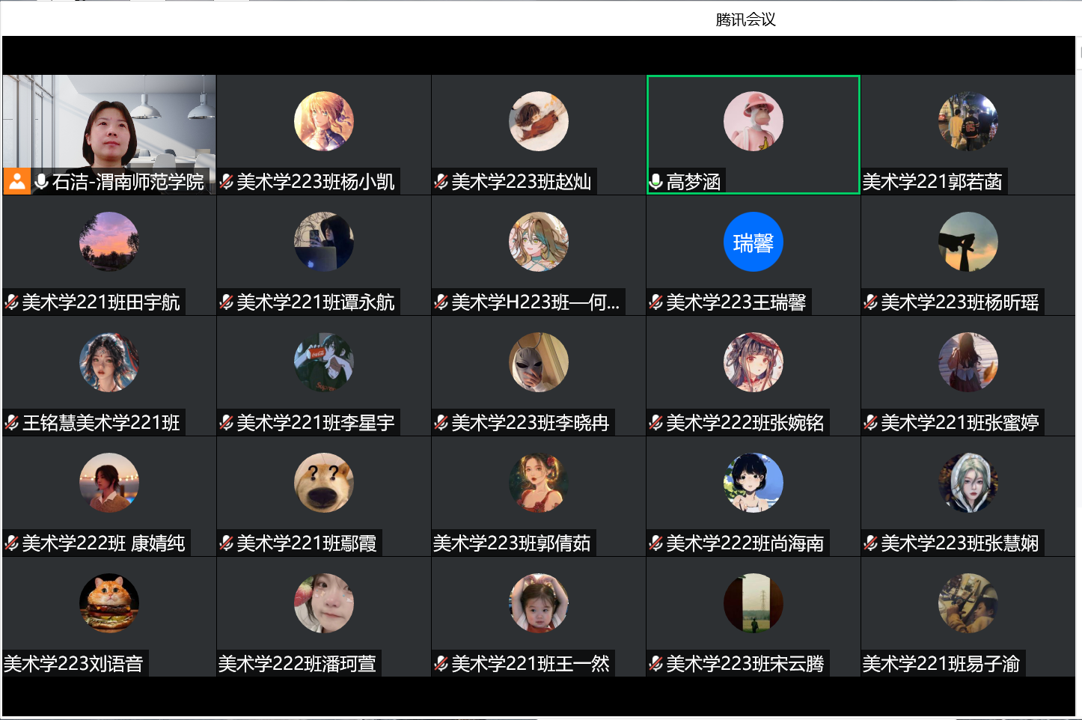The width and height of the screenshot is (1082, 720).
Task: Click muted mic icon for 美术学223班赵灿
Action: pyautogui.click(x=441, y=182)
